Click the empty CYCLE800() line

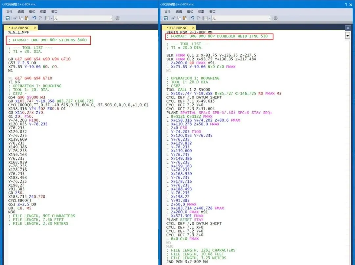pyautogui.click(x=20, y=201)
